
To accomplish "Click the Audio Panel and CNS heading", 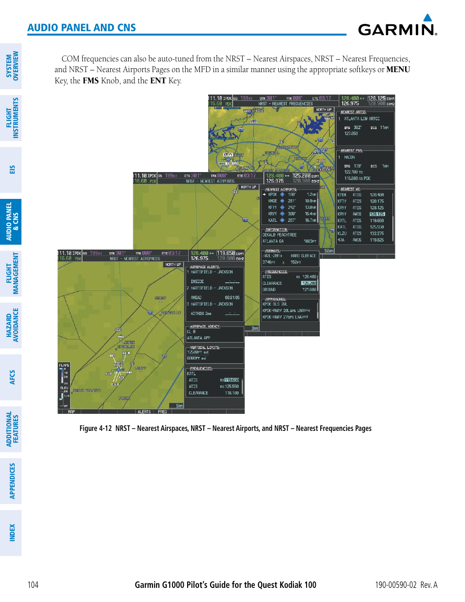I will point(81,28).
